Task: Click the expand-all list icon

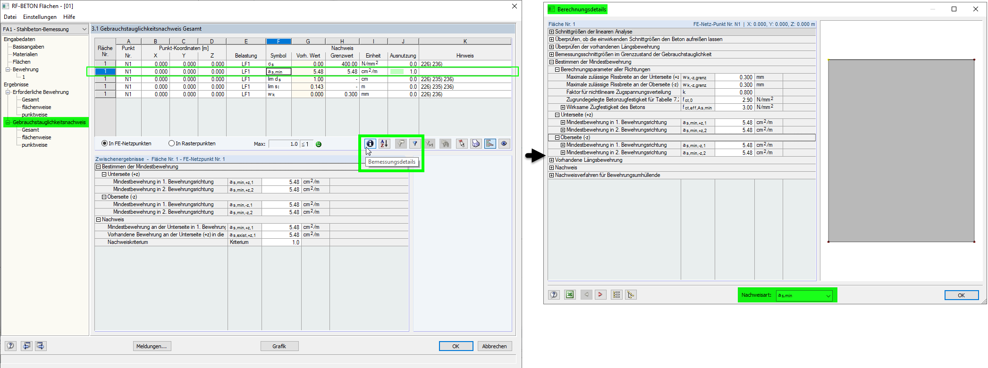Action: [616, 295]
